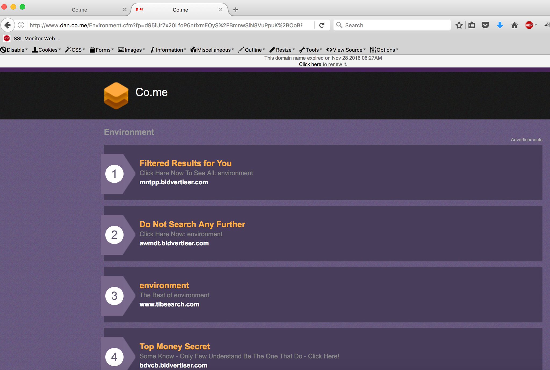Click bdvcb.bidvertiser.com URL
The width and height of the screenshot is (550, 370).
click(x=173, y=365)
